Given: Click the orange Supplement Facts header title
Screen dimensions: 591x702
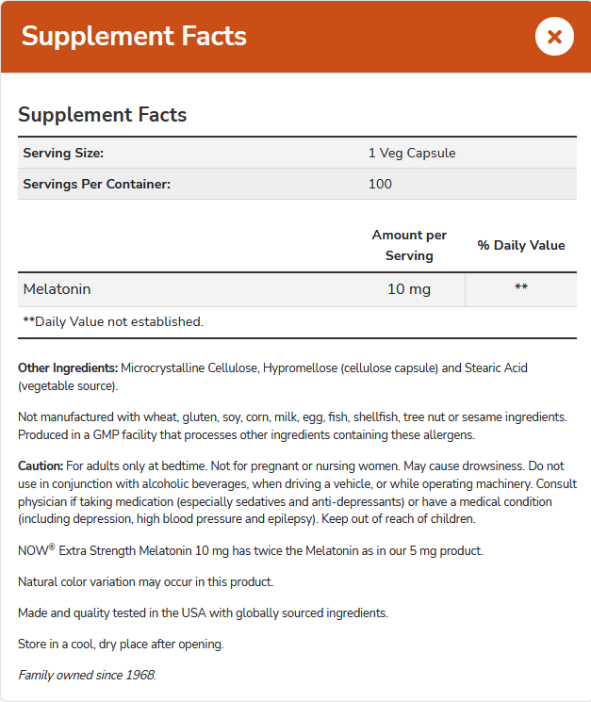Looking at the screenshot, I should [134, 37].
